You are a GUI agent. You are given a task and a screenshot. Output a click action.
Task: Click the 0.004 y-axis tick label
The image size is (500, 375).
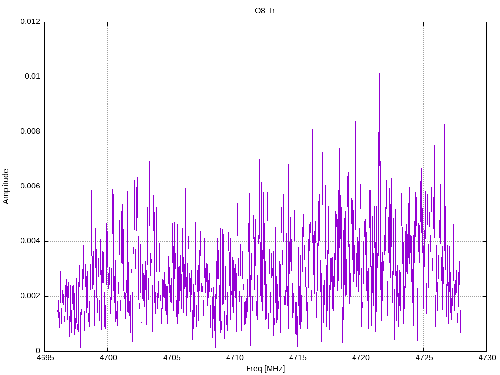coord(30,241)
